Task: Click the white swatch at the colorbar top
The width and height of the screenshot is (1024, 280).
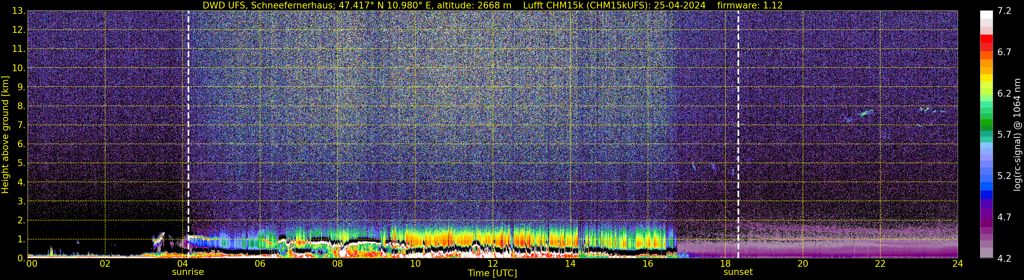Action: (986, 15)
